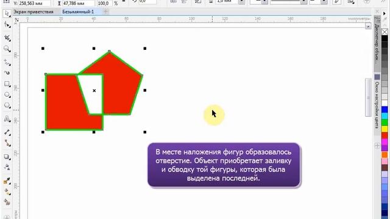This screenshot has width=390, height=219.
Task: Select the Text tool
Action: (x=7, y=119)
